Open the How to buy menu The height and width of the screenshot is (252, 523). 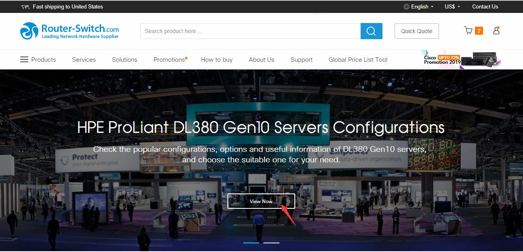(x=217, y=59)
